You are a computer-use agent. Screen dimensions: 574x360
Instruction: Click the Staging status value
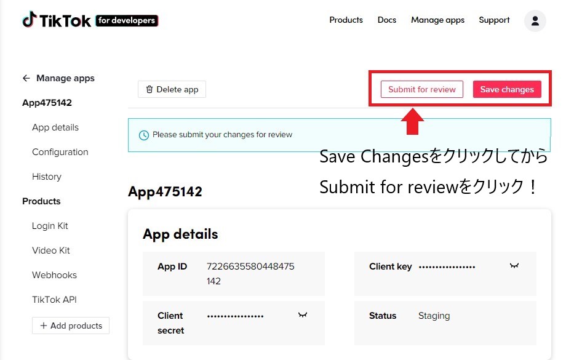(x=434, y=316)
